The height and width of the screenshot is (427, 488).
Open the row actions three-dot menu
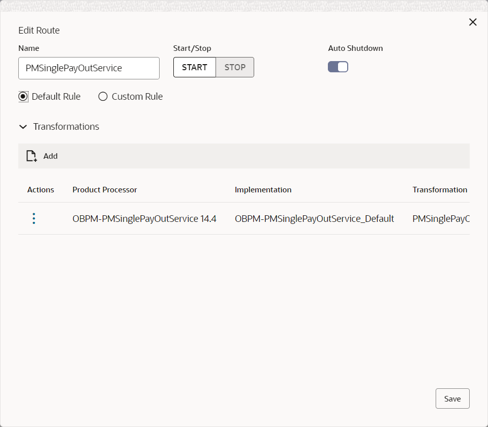[34, 218]
